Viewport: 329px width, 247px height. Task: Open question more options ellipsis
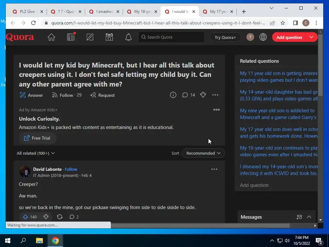click(215, 95)
